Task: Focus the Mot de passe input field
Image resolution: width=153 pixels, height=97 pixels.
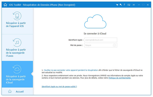Action: pos(101,45)
